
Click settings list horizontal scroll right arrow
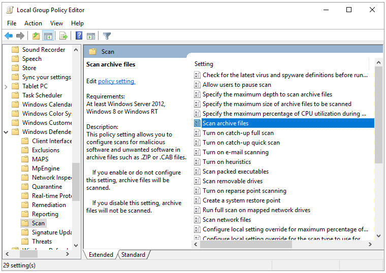[x=370, y=244]
